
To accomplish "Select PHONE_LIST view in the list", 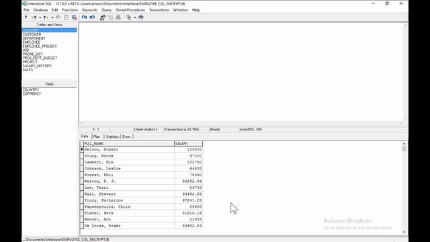I will pos(33,54).
